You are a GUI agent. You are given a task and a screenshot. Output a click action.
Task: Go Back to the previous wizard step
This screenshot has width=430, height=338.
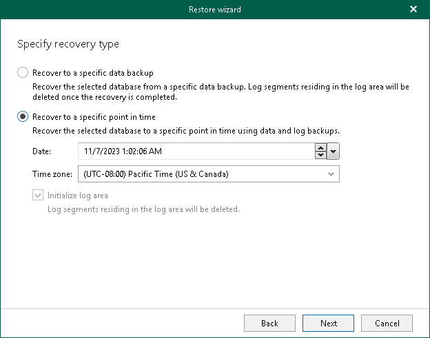pos(270,323)
